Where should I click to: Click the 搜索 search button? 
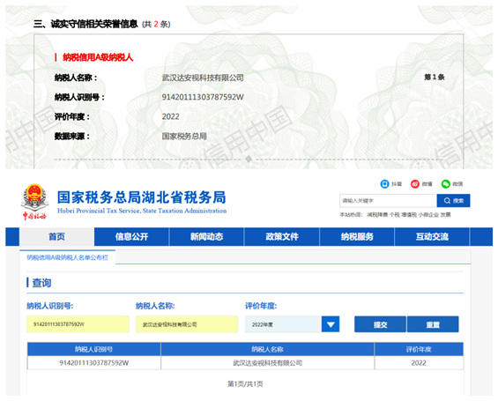pos(454,201)
